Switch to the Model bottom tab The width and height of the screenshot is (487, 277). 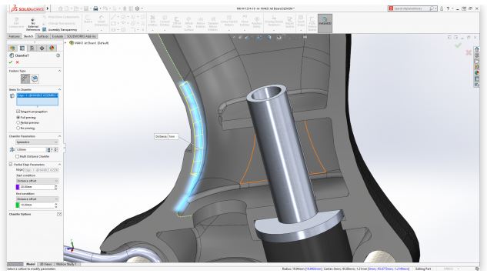point(31,264)
